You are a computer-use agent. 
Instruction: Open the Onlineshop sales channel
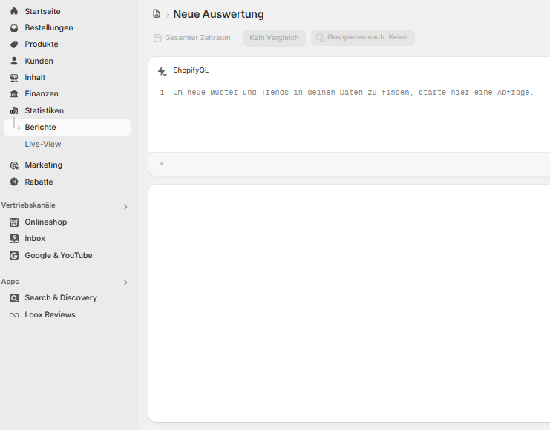(45, 222)
